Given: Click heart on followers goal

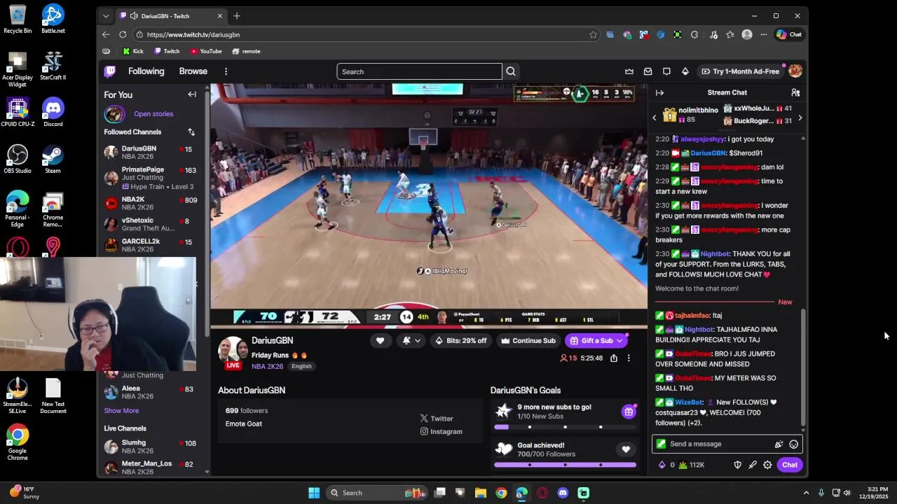Looking at the screenshot, I should [626, 449].
